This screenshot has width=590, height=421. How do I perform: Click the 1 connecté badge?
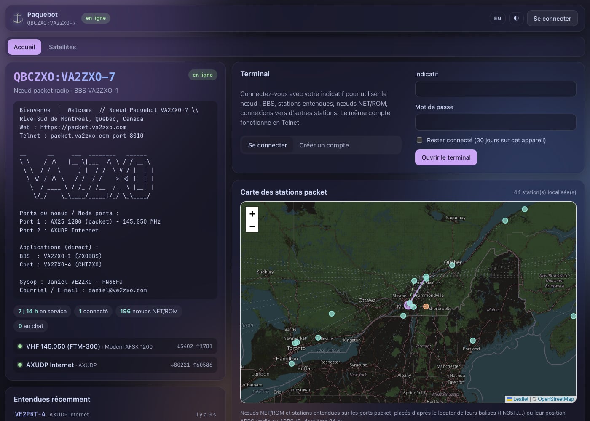point(93,312)
